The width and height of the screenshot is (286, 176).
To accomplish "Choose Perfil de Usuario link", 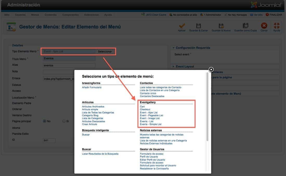I will click(x=149, y=157).
